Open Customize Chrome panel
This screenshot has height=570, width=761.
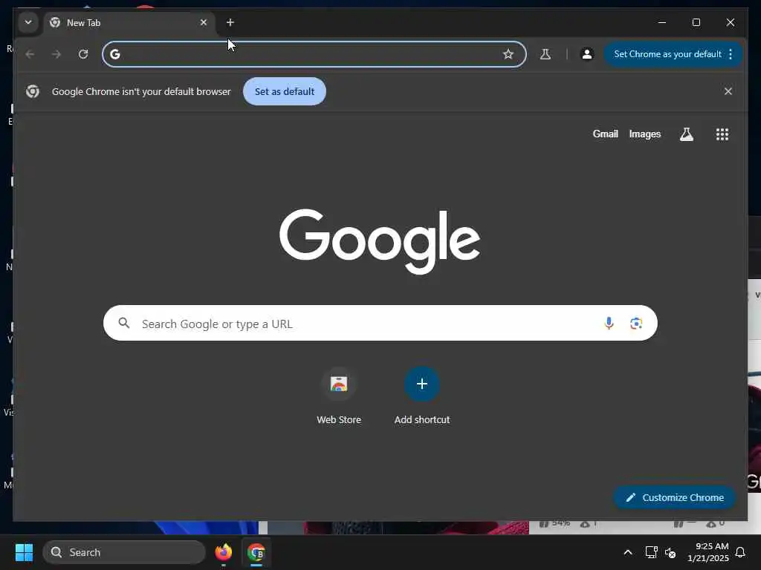coord(674,497)
